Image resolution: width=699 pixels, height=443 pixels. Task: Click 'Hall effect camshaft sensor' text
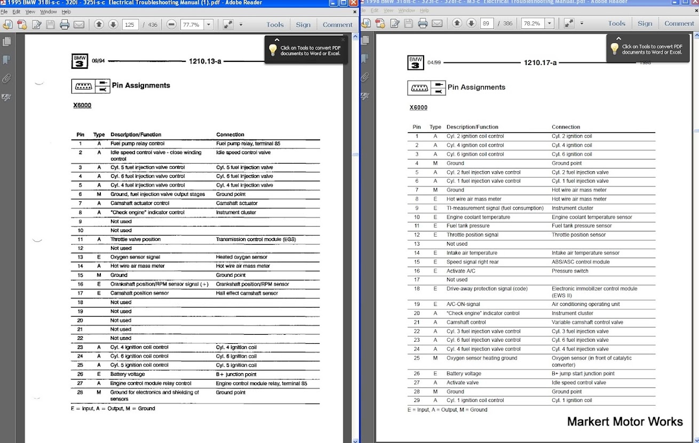click(247, 293)
